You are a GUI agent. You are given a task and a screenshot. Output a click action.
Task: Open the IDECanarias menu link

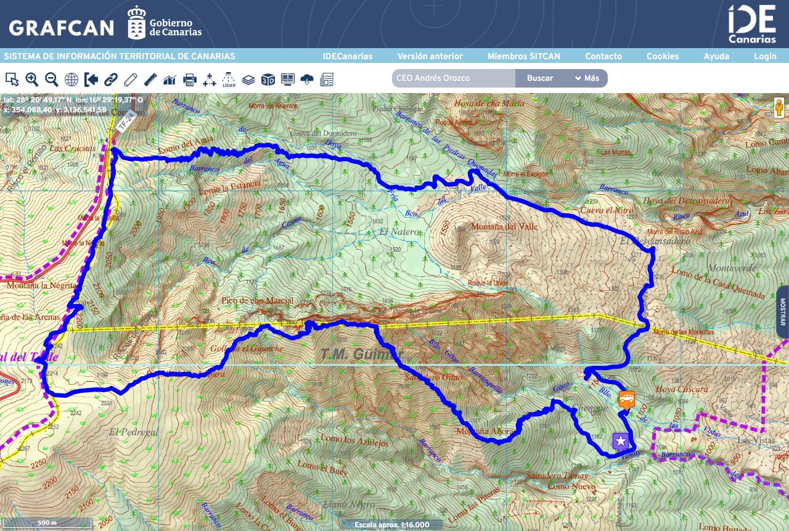coord(348,56)
